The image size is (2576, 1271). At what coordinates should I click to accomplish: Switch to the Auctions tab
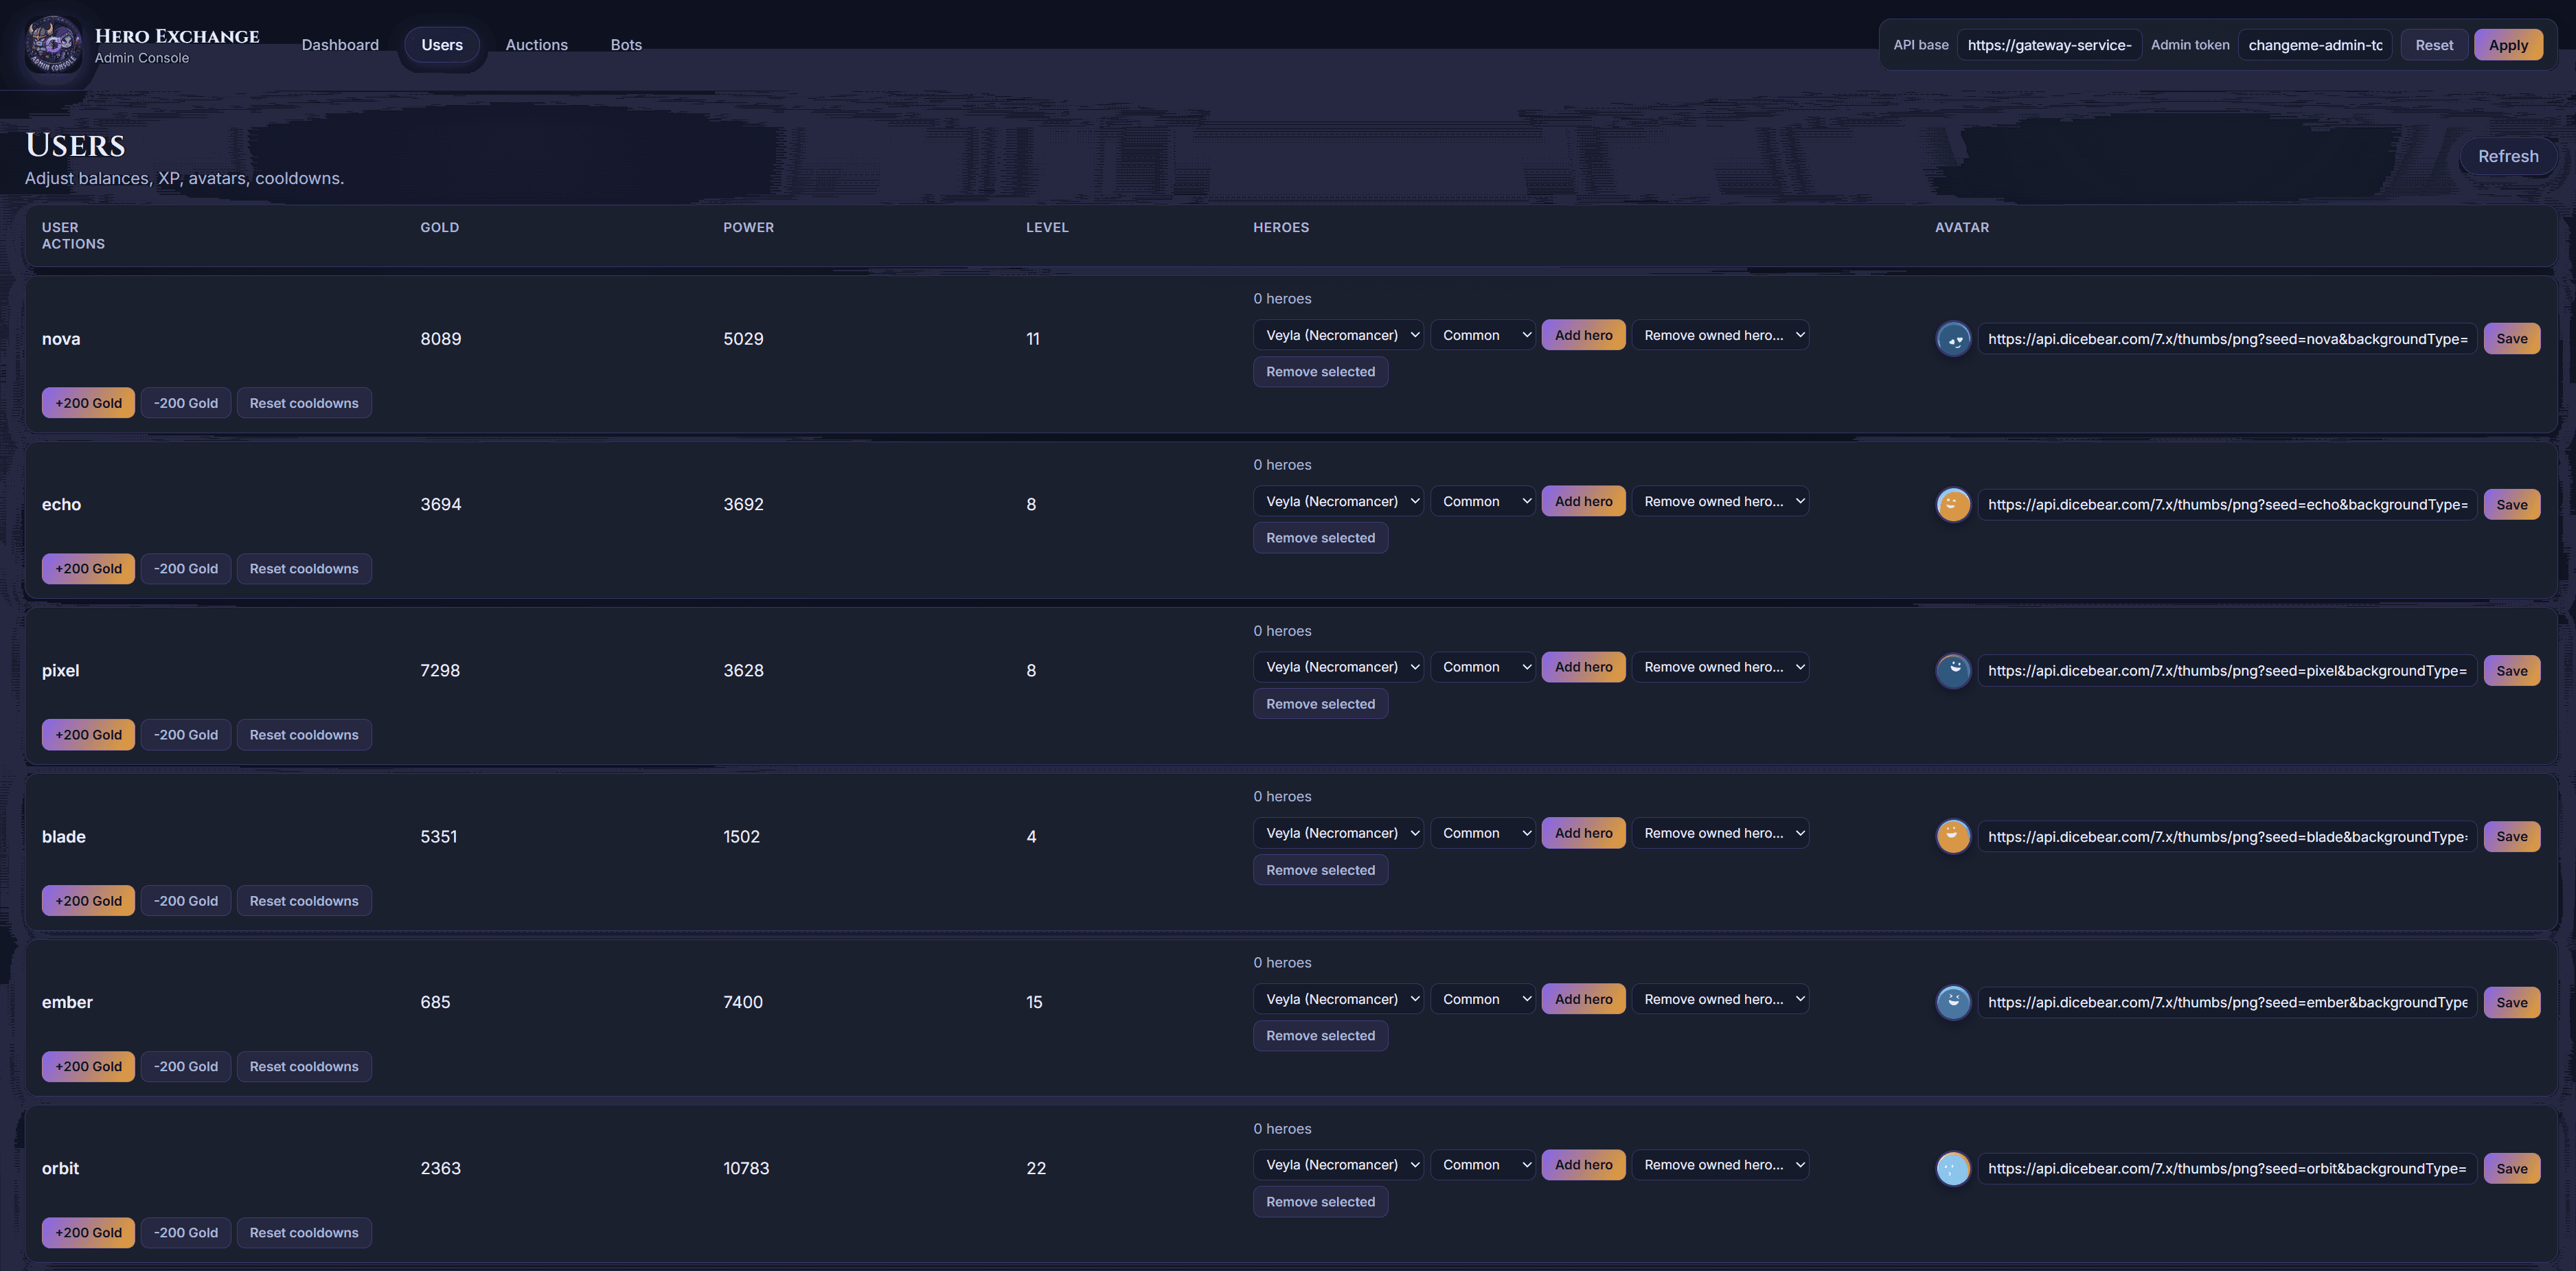coord(536,44)
